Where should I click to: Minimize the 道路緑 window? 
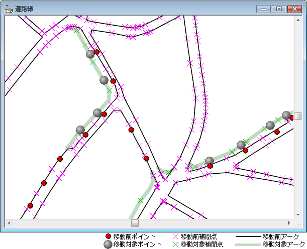[263, 9]
